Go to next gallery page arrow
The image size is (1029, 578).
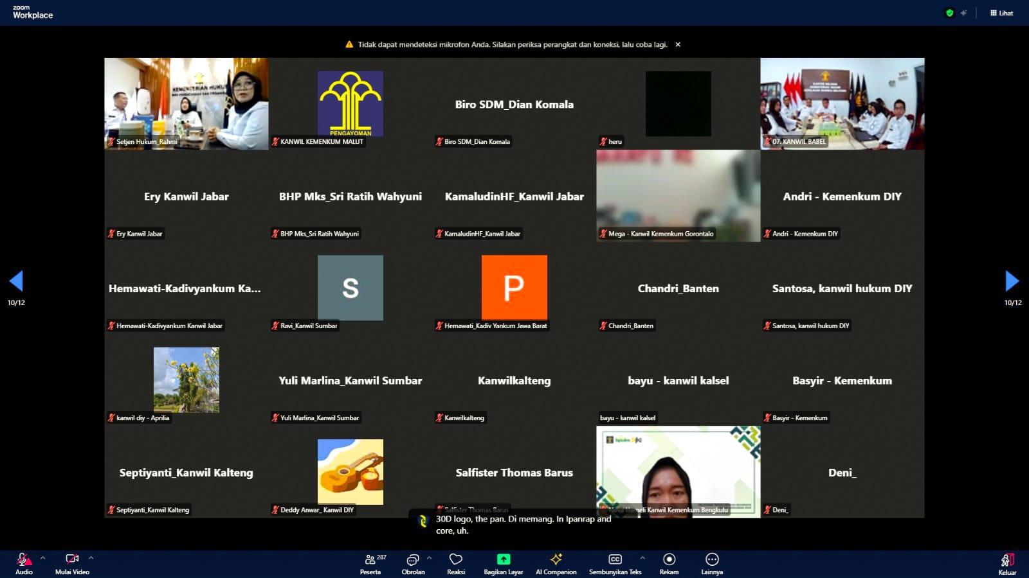(1012, 281)
